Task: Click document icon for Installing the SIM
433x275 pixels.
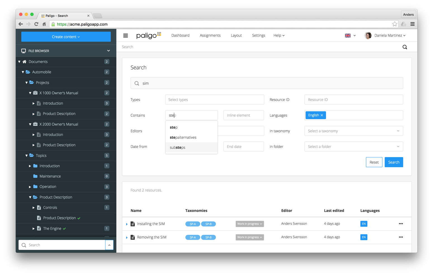Action: (133, 224)
